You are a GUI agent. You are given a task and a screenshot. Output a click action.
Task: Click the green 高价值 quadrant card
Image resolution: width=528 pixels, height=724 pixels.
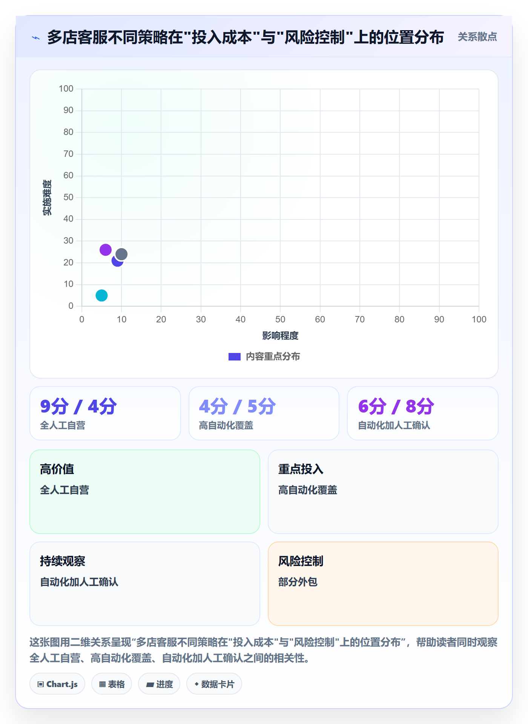[x=145, y=492]
